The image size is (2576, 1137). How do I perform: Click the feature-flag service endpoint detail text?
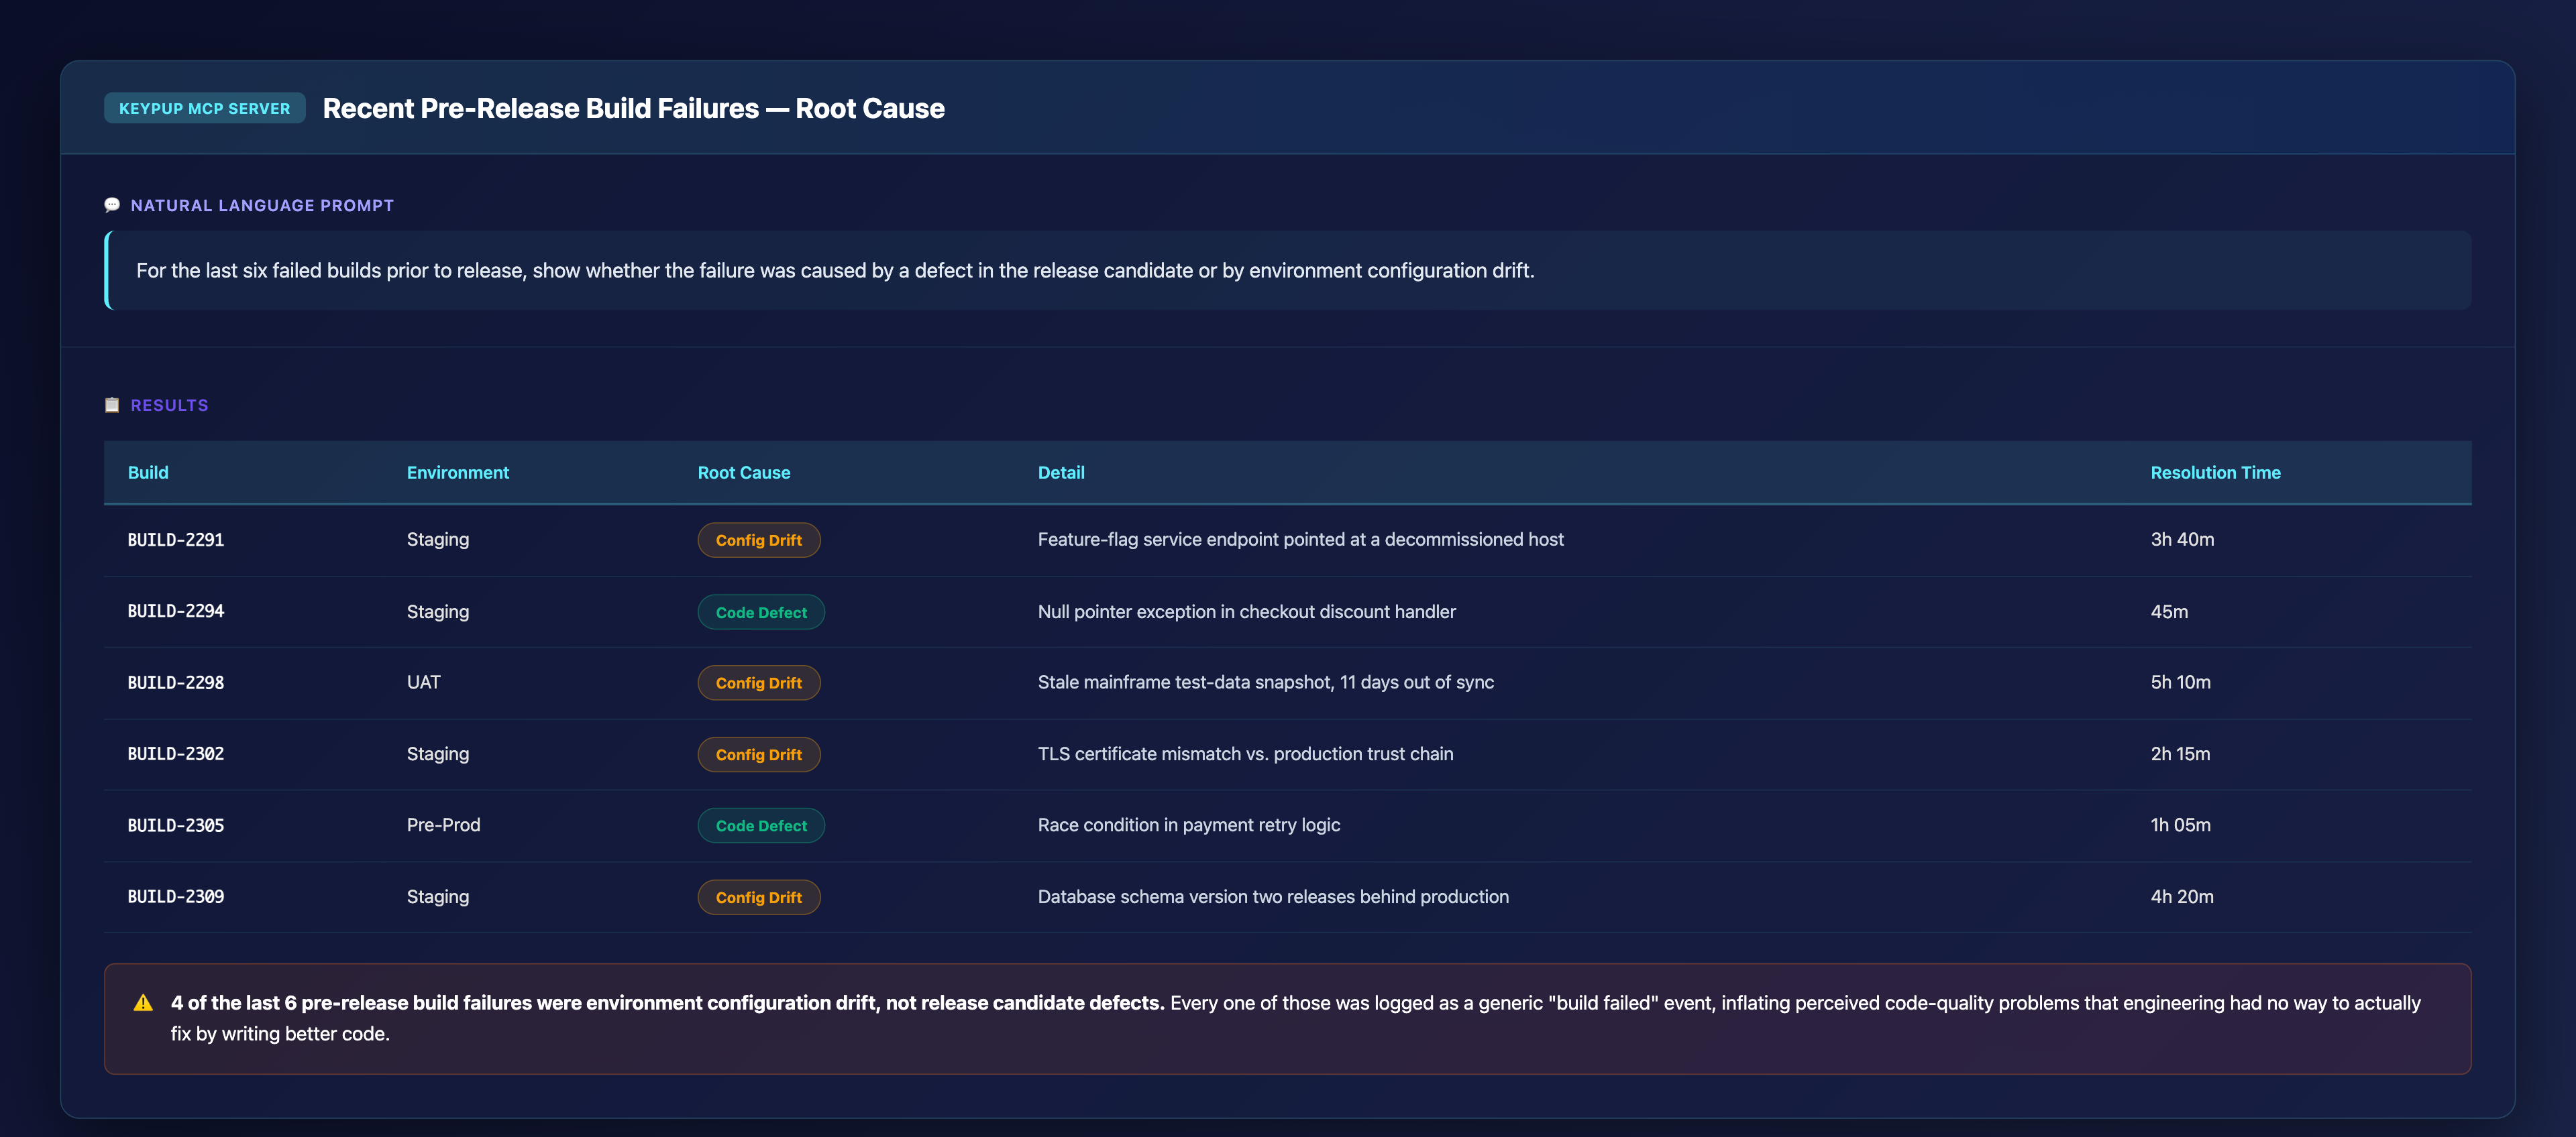(x=1300, y=540)
